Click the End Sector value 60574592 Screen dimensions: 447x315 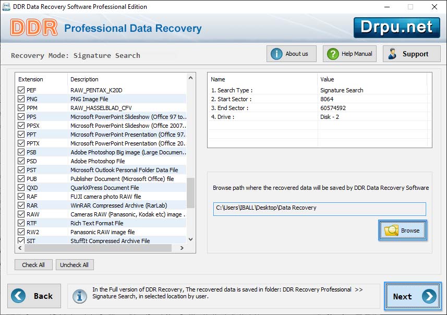(x=333, y=108)
